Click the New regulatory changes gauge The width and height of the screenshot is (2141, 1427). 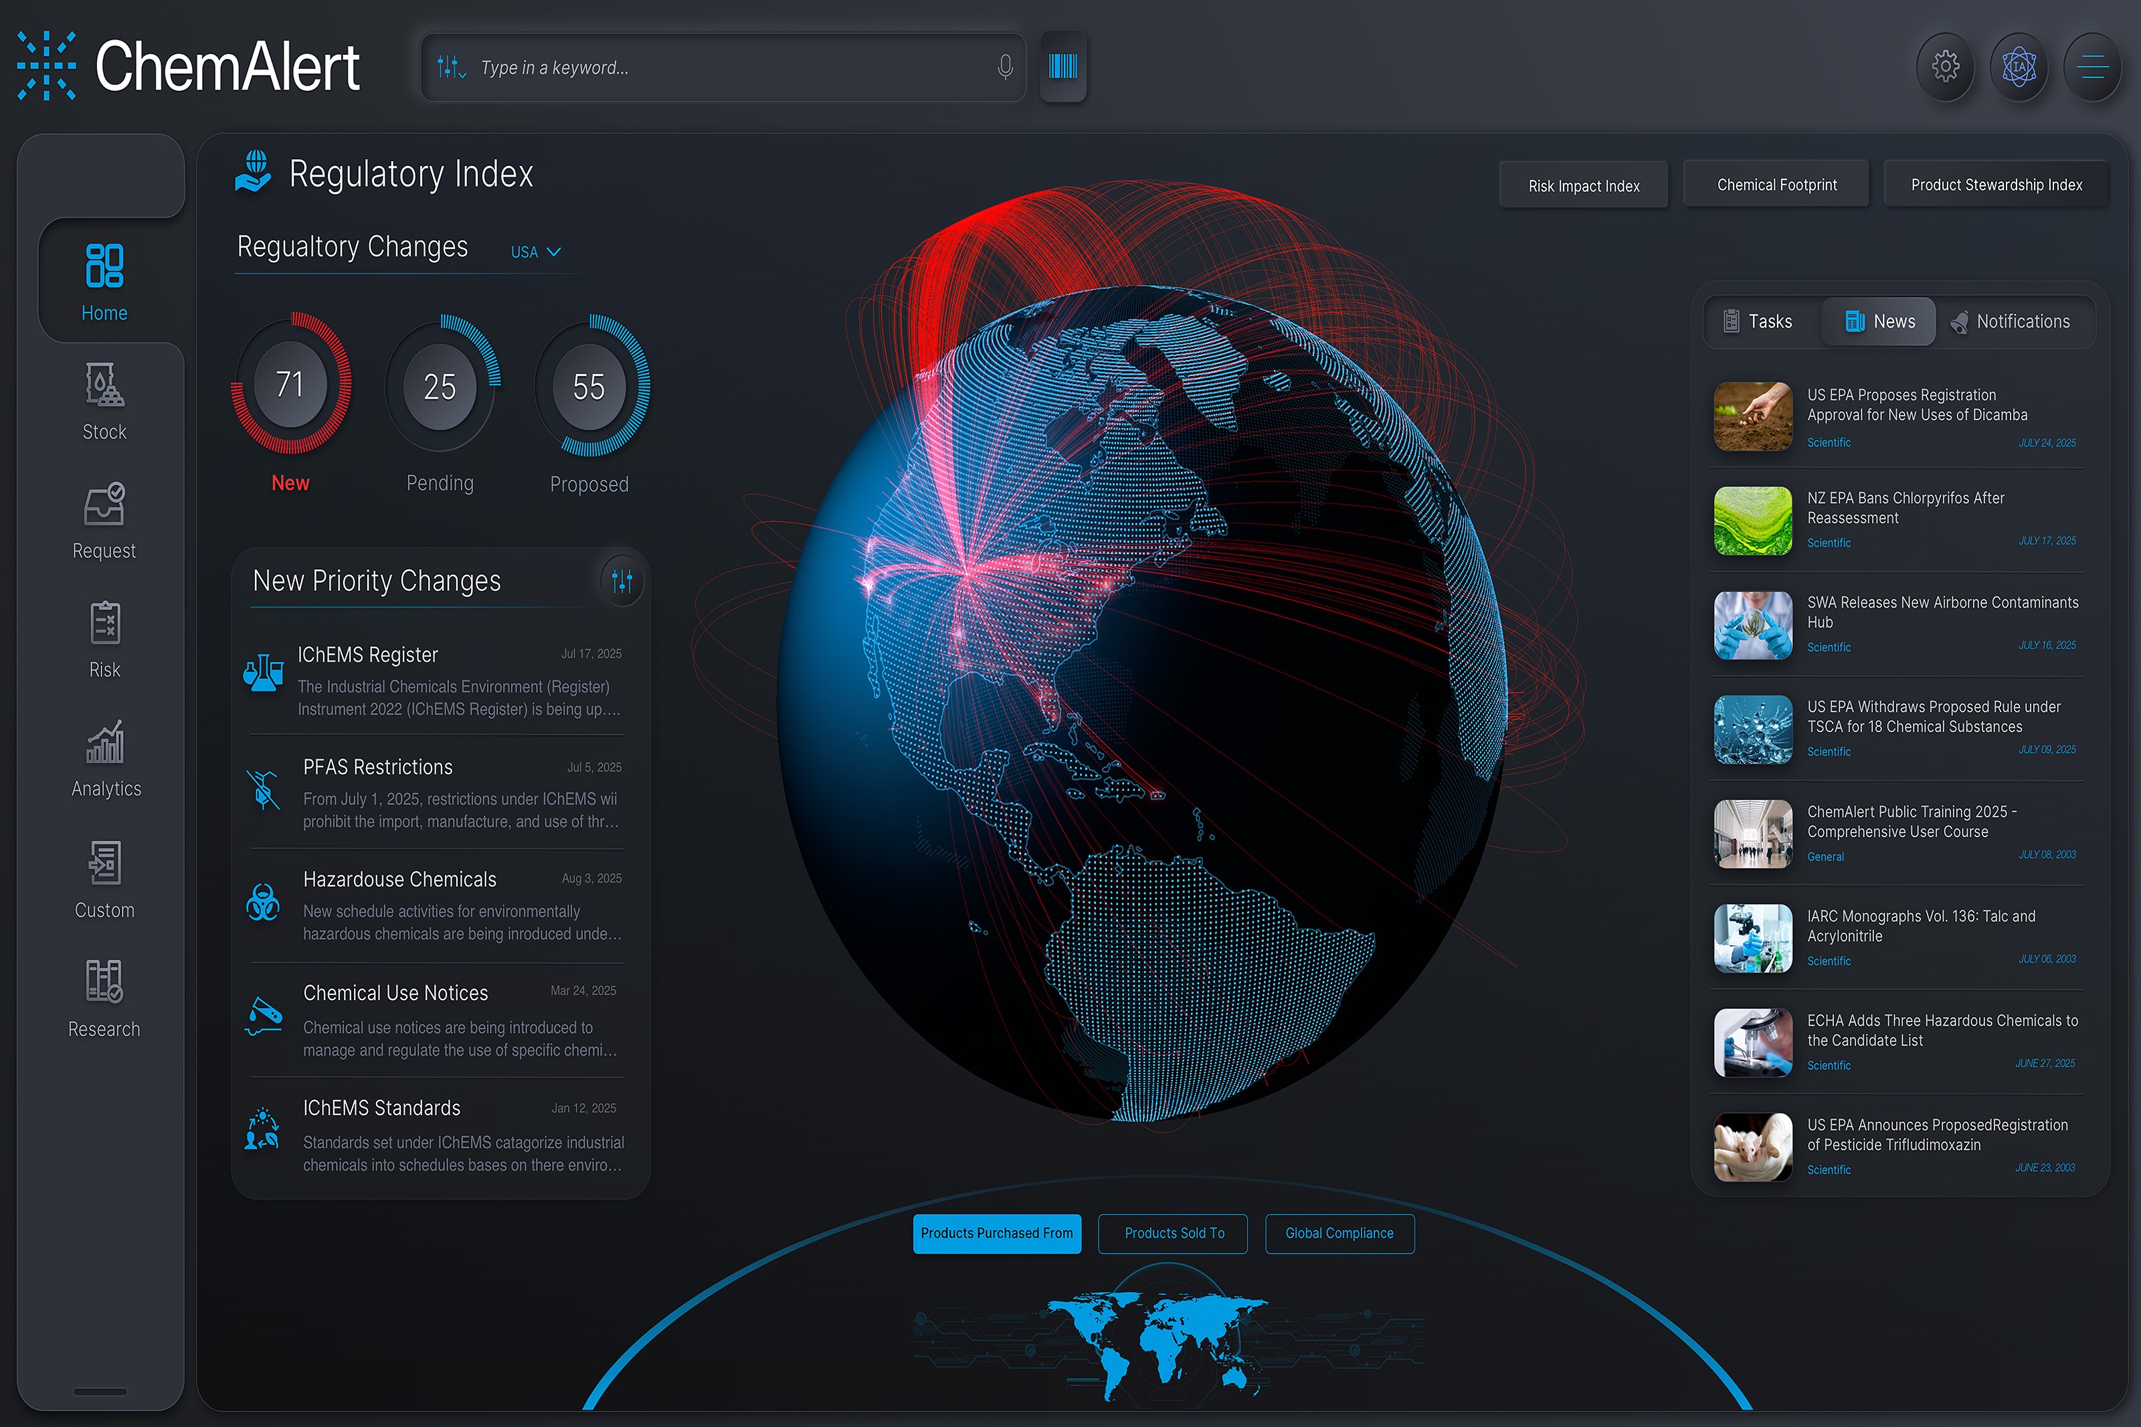(289, 385)
